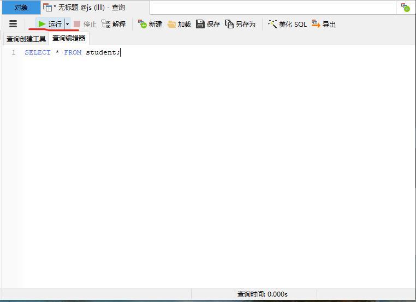Open the hamburger menu icon
416x302 pixels.
point(13,24)
